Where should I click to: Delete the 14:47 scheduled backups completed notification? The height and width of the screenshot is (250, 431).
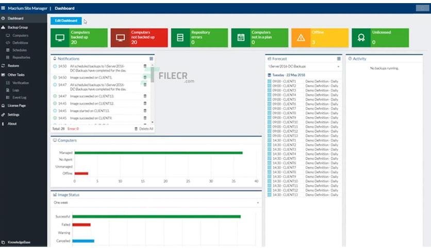pyautogui.click(x=145, y=85)
